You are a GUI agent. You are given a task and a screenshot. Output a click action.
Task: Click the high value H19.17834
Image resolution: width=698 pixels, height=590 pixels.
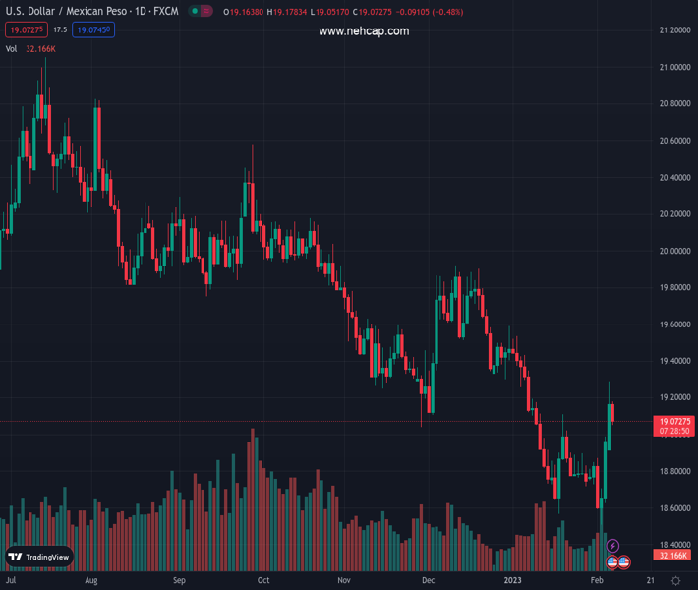[287, 12]
